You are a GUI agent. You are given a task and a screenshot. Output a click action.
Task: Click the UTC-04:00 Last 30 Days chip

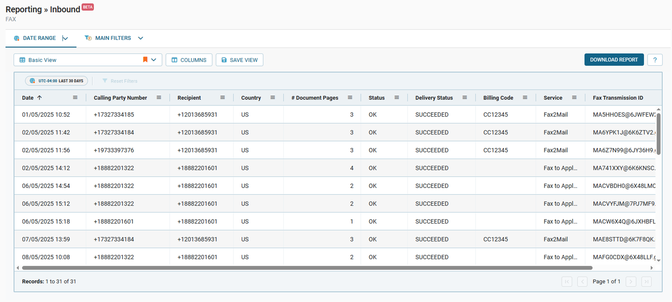pyautogui.click(x=57, y=81)
